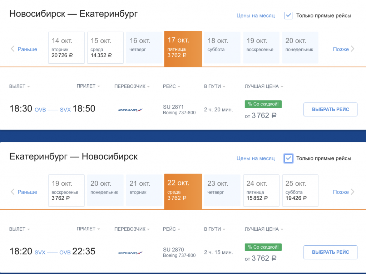This screenshot has height=274, width=366.
Task: Choose flight SU 2870 with 'ВЫБРАТЬ РЕЙС'
Action: click(x=330, y=252)
